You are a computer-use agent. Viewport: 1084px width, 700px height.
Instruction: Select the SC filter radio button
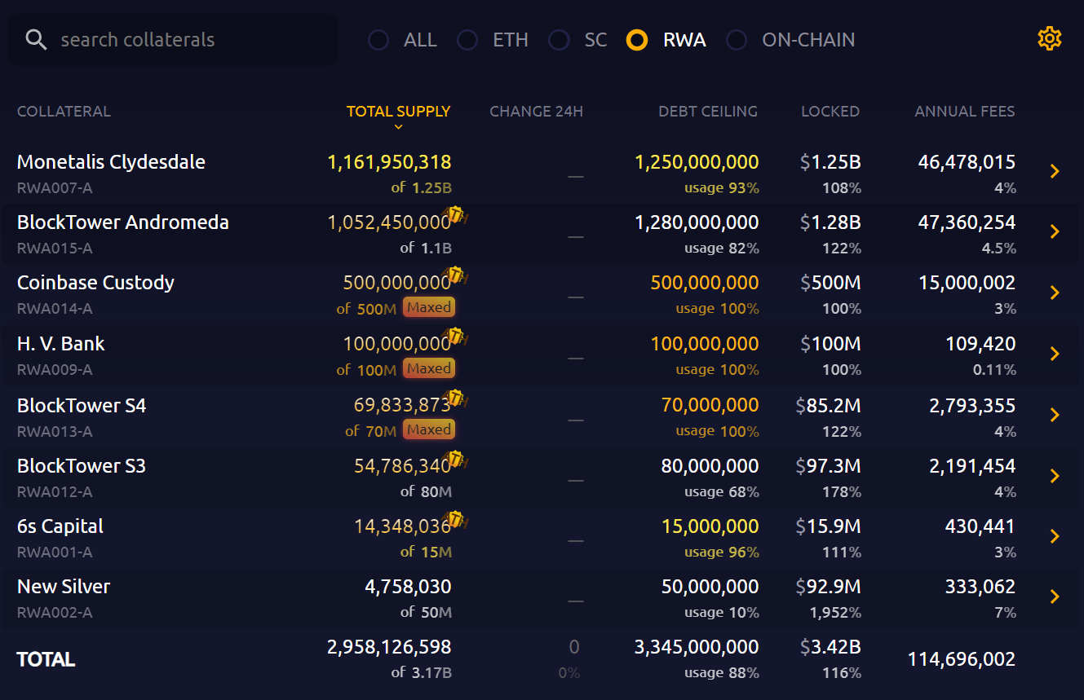[559, 40]
